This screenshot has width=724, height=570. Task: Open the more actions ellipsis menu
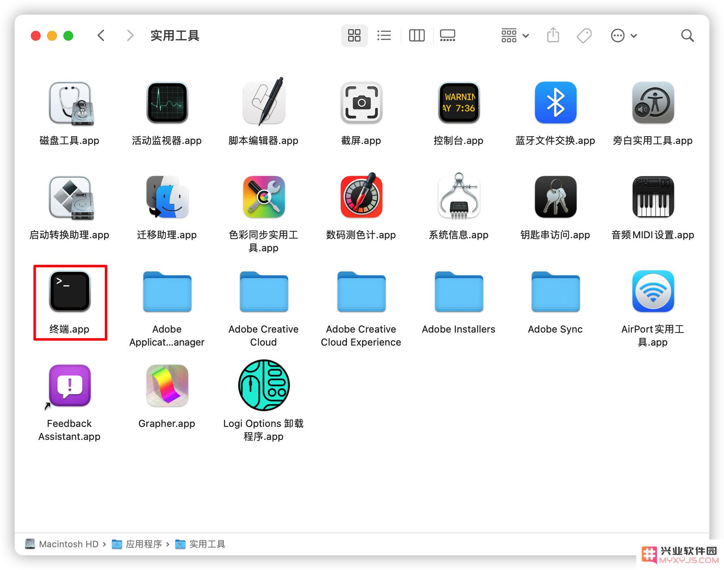coord(624,35)
